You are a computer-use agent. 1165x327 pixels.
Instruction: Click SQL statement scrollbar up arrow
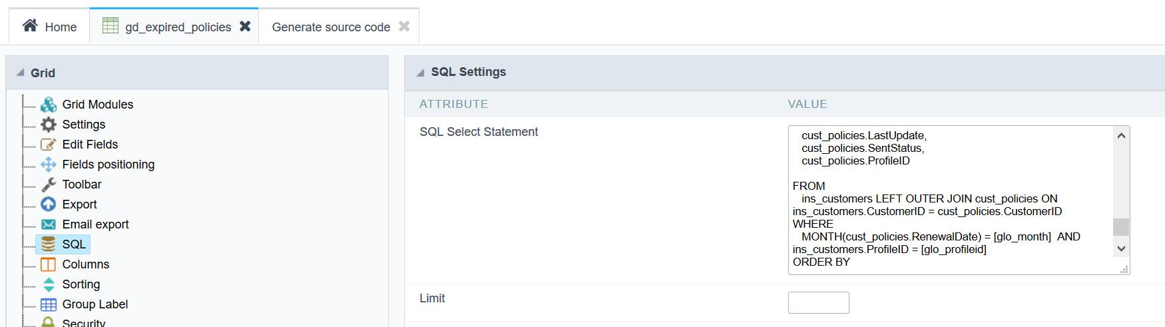[1121, 135]
